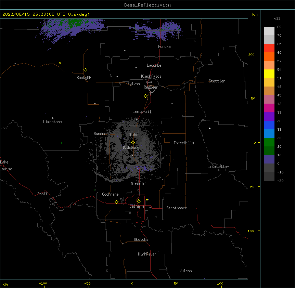The image size is (295, 288).
Task: Click the yellow diamond marker near RockyMH
Action: [85, 70]
